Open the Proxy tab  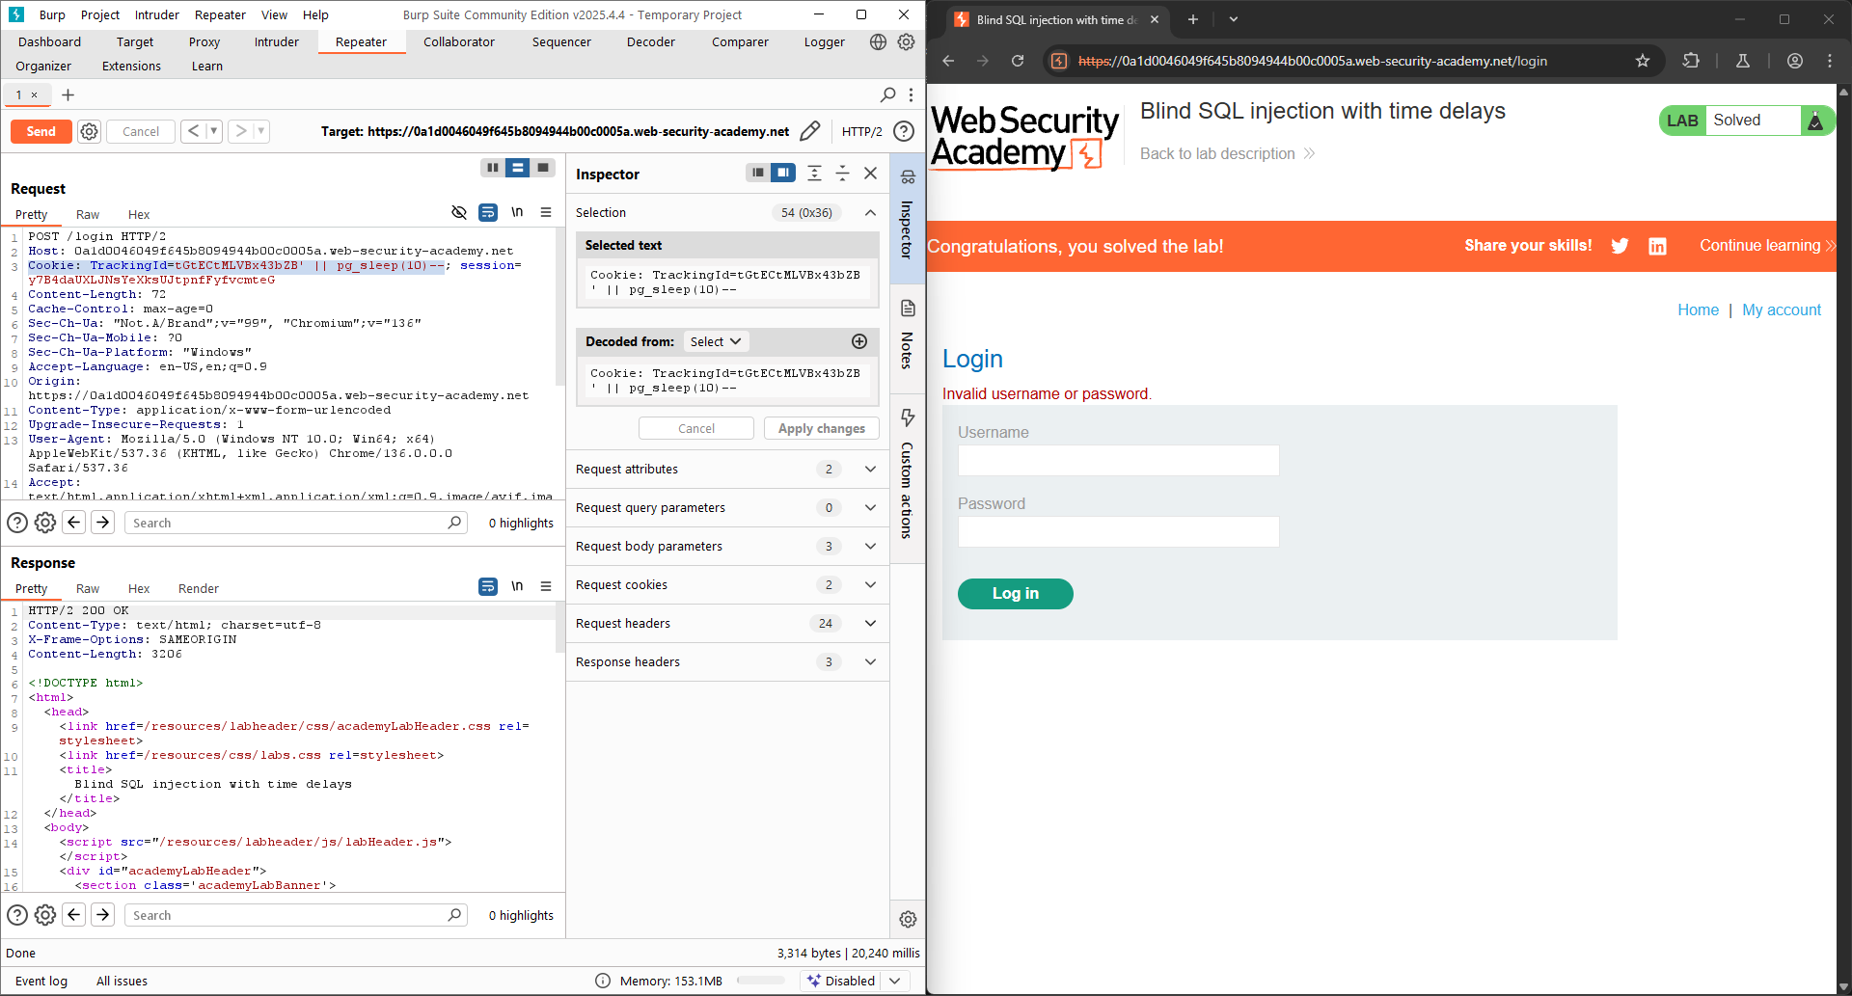pos(204,41)
